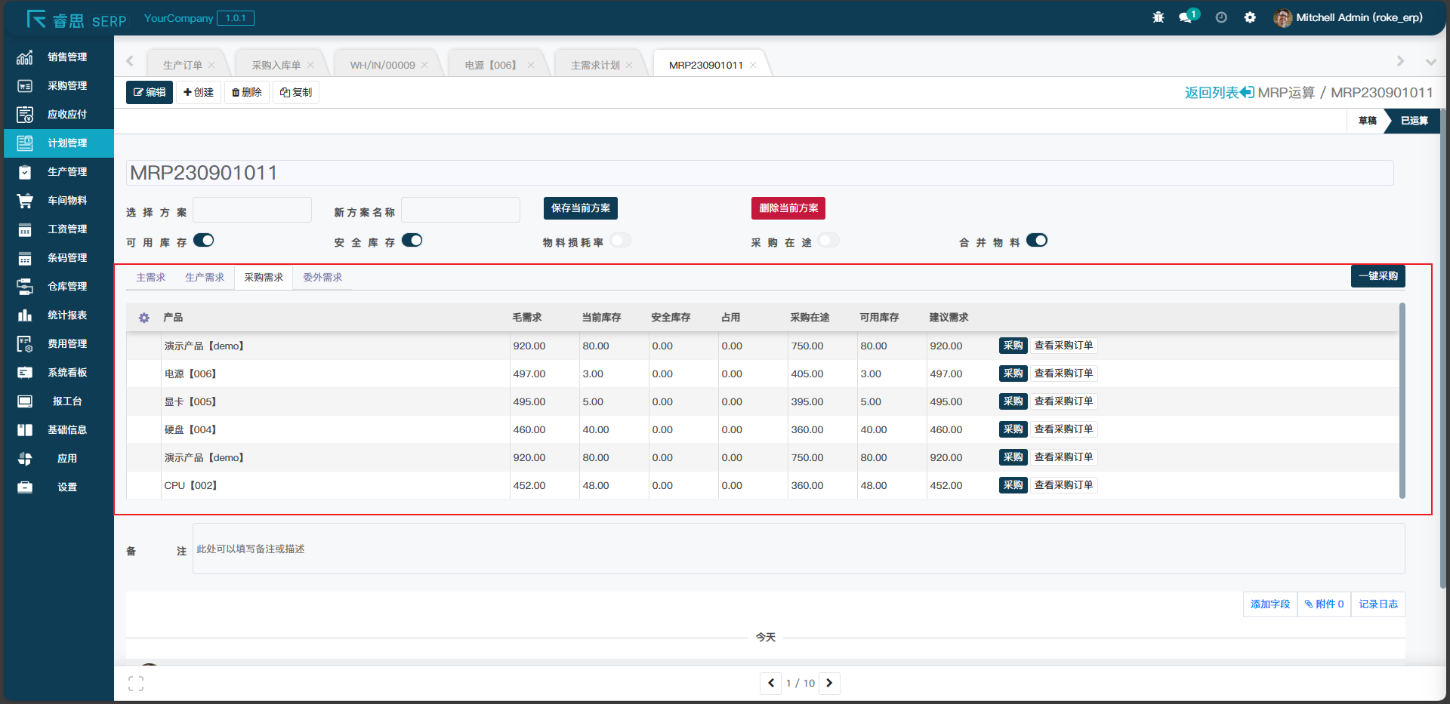Click the 新方案名称 input field
This screenshot has width=1450, height=704.
click(x=461, y=210)
